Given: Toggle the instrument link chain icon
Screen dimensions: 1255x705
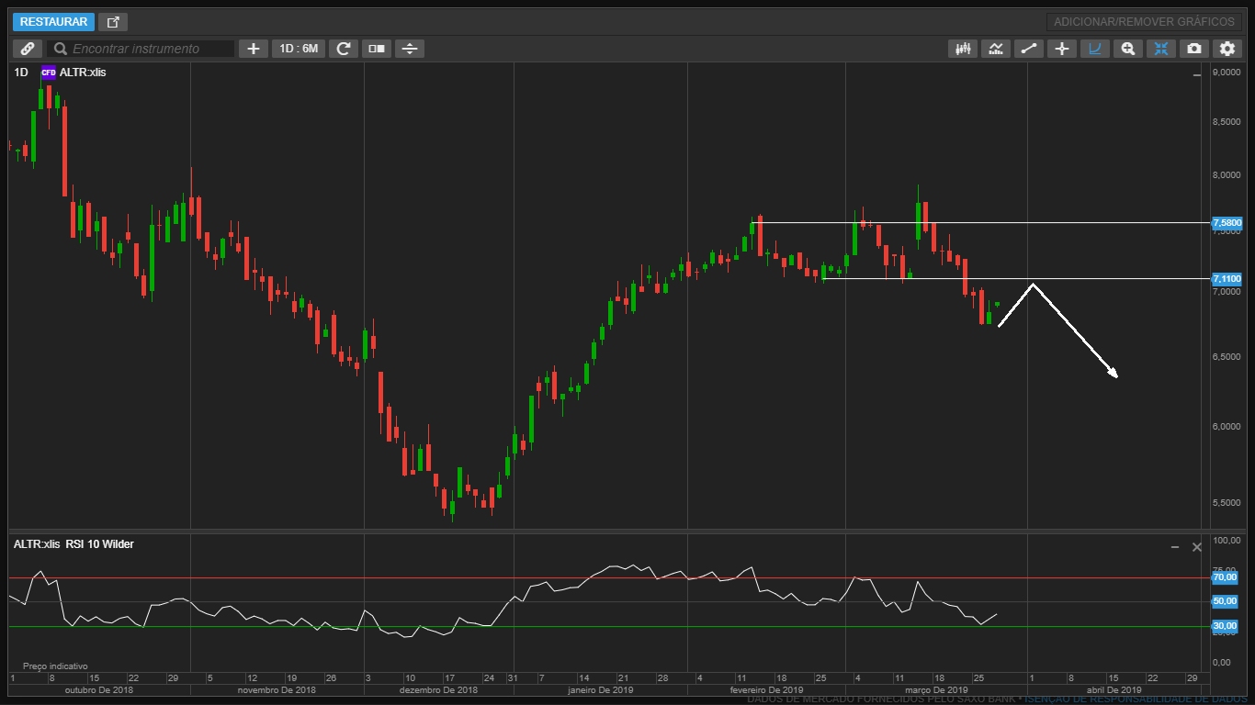Looking at the screenshot, I should point(27,49).
